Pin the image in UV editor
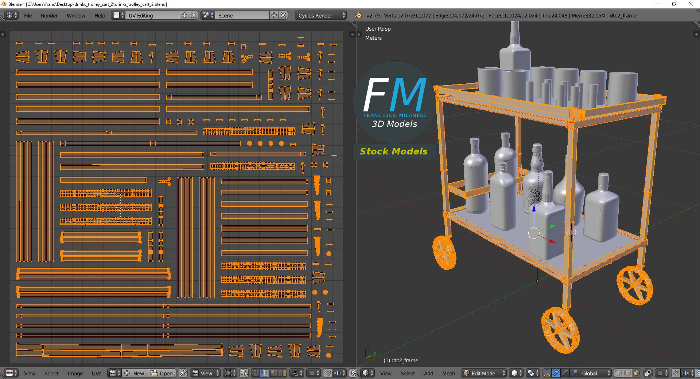The width and height of the screenshot is (700, 379). 183,373
